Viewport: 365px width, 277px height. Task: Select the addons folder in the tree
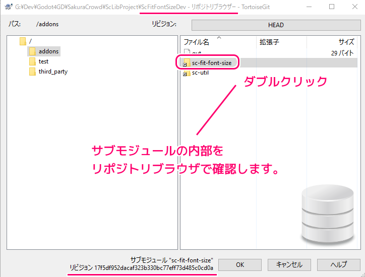pos(48,51)
